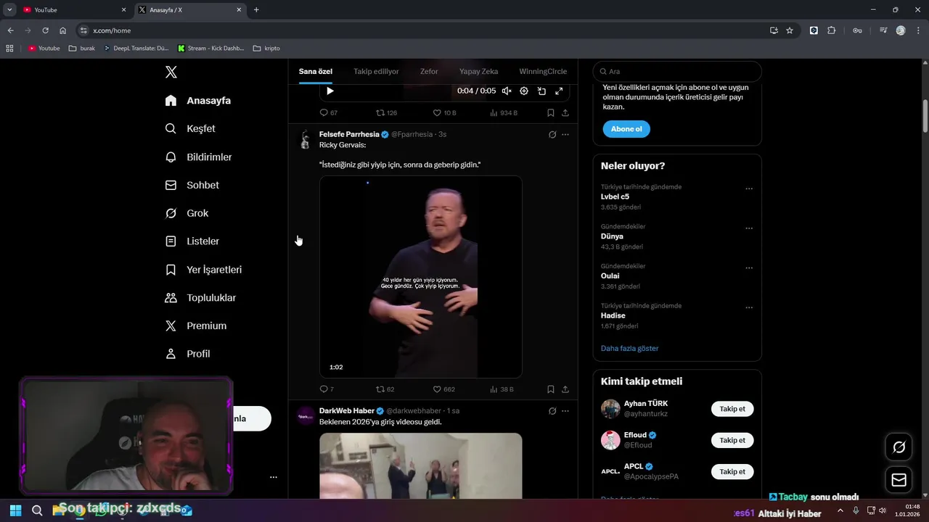Open more options for Oulai trend
Screen dimensions: 929x522
point(749,268)
